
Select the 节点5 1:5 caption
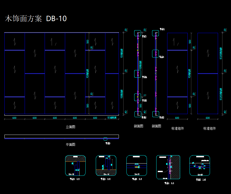click(201, 180)
